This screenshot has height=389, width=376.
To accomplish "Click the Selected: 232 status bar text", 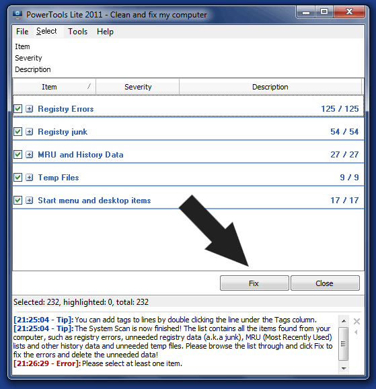I will pyautogui.click(x=81, y=302).
